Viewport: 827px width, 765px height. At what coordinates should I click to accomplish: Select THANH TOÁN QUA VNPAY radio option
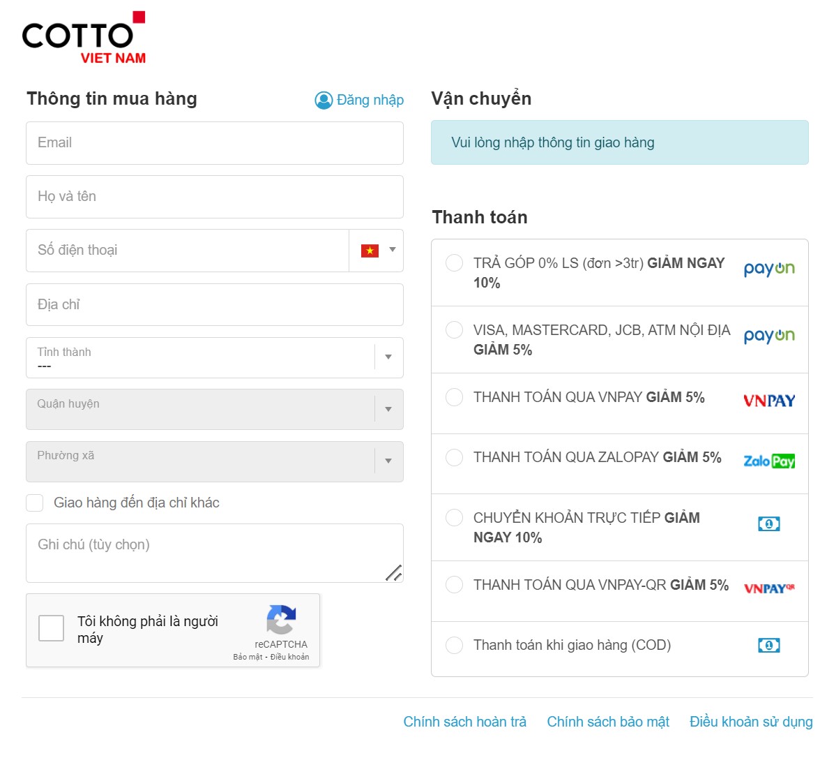[x=454, y=396]
